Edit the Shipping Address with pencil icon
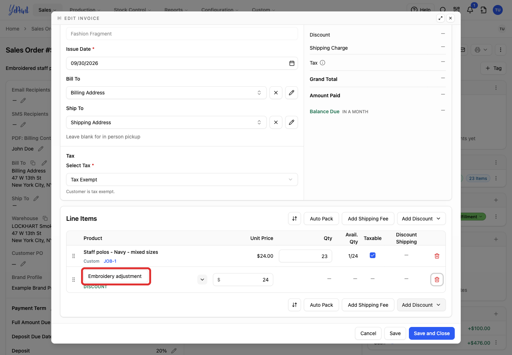 (292, 122)
